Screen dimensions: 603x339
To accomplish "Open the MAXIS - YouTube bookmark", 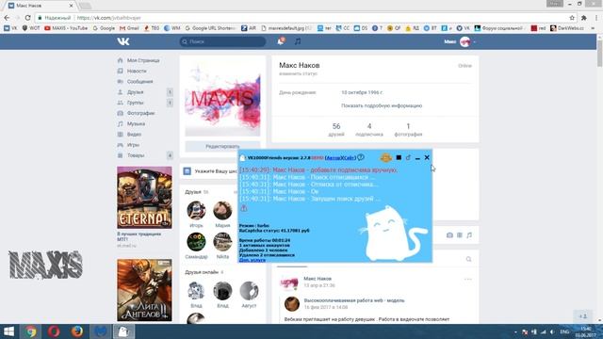I will pyautogui.click(x=66, y=28).
